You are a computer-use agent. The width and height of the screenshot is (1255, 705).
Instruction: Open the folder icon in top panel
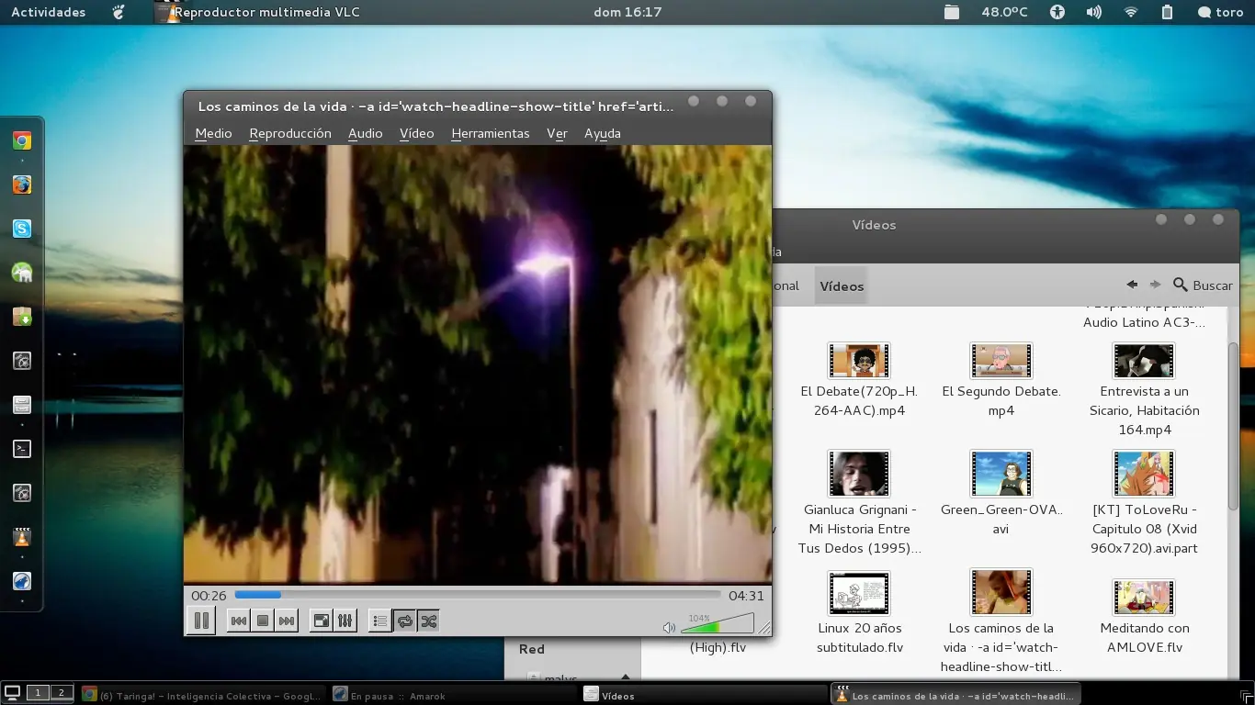952,12
